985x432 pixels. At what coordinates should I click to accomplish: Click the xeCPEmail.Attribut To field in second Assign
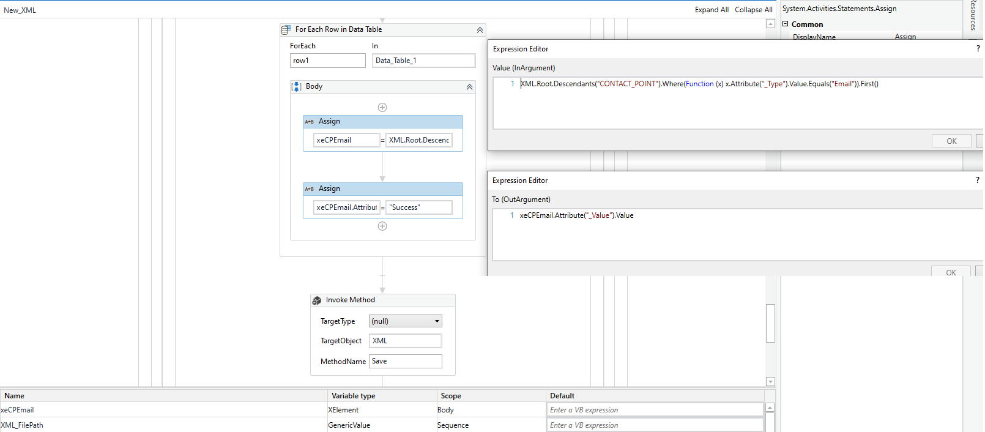point(347,207)
